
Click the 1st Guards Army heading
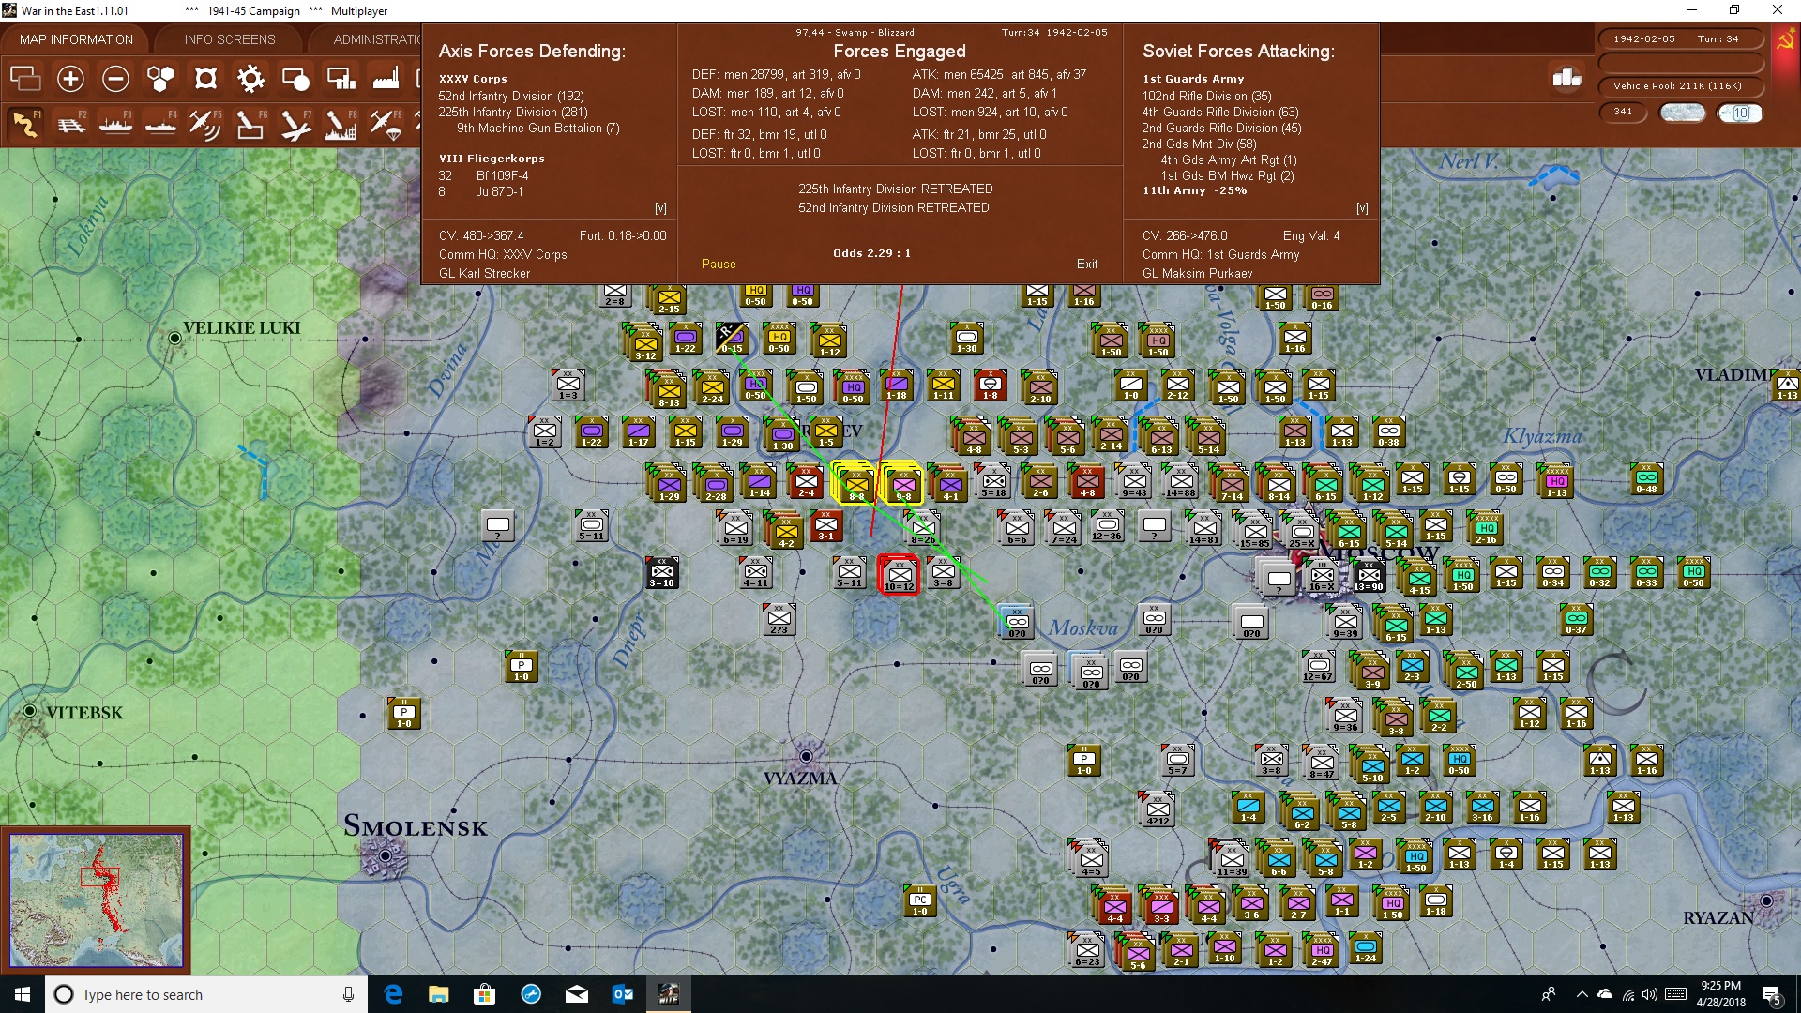click(x=1193, y=79)
